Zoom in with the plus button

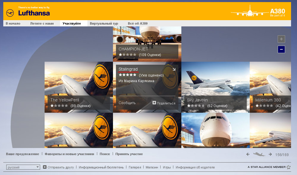(281, 39)
